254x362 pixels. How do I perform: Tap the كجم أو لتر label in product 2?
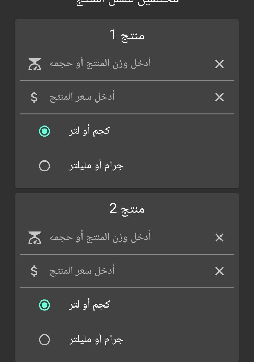89,305
